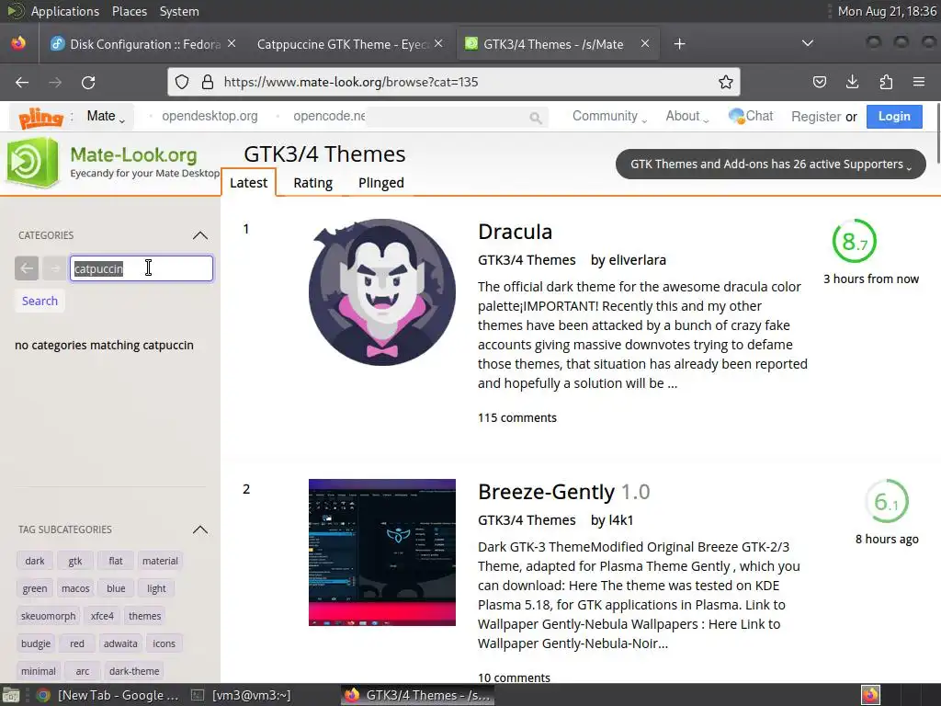Click the show desktop icon in the bottom panel
This screenshot has width=941, height=706.
(x=11, y=695)
